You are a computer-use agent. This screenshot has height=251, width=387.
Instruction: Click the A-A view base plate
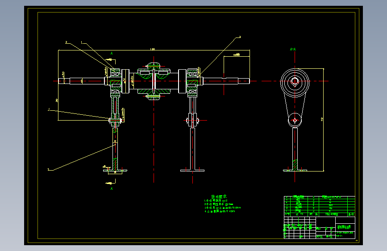click(x=295, y=170)
